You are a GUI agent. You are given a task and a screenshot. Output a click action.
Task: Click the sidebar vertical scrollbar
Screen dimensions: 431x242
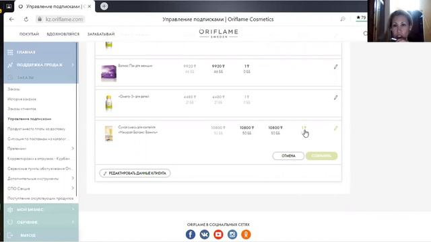click(77, 120)
